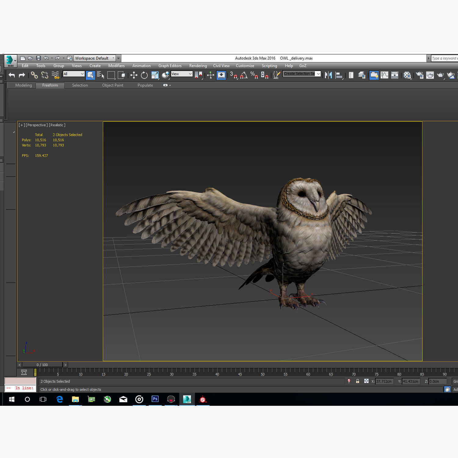Toggle the Angle Snap button

click(244, 75)
